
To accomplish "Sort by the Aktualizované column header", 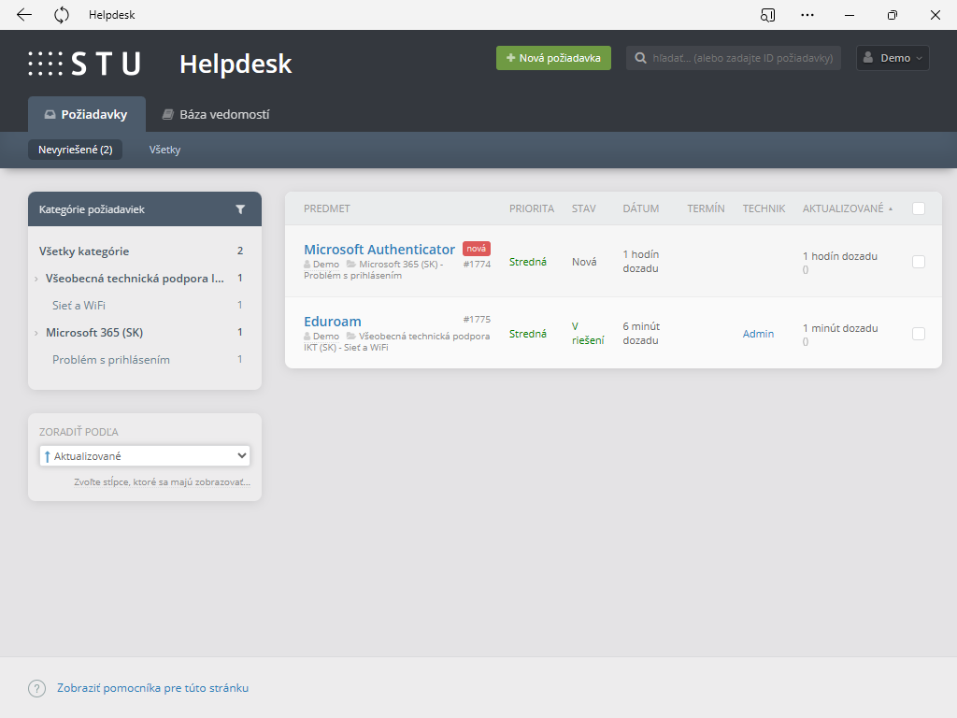I will tap(843, 208).
